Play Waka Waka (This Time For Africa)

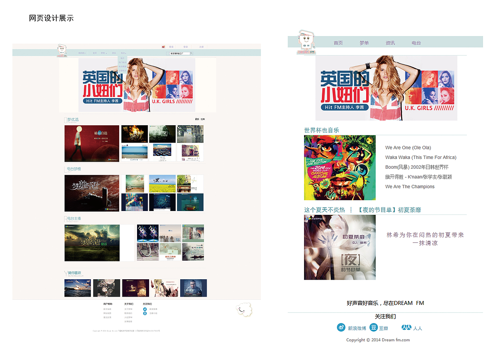(x=421, y=157)
